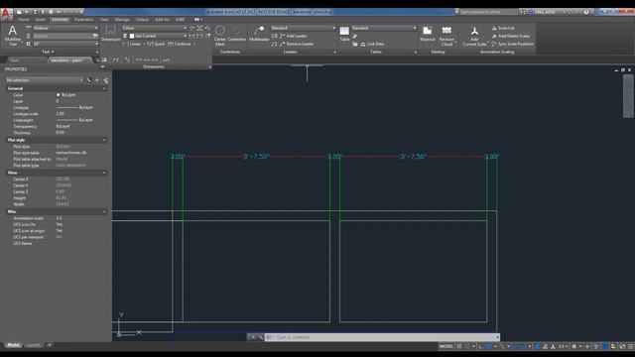Collapse the Plot style section
This screenshot has height=357, width=635.
104,140
